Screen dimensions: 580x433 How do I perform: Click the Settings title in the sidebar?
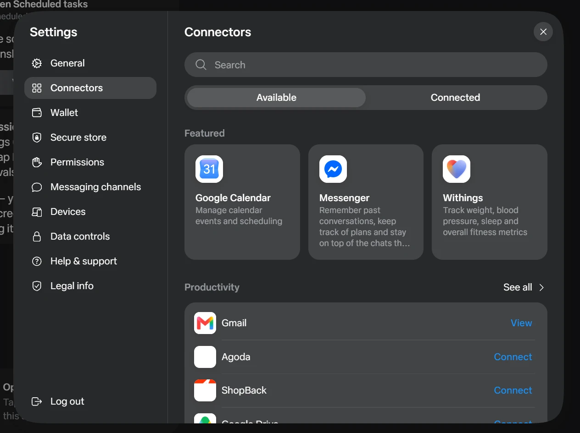pos(54,32)
